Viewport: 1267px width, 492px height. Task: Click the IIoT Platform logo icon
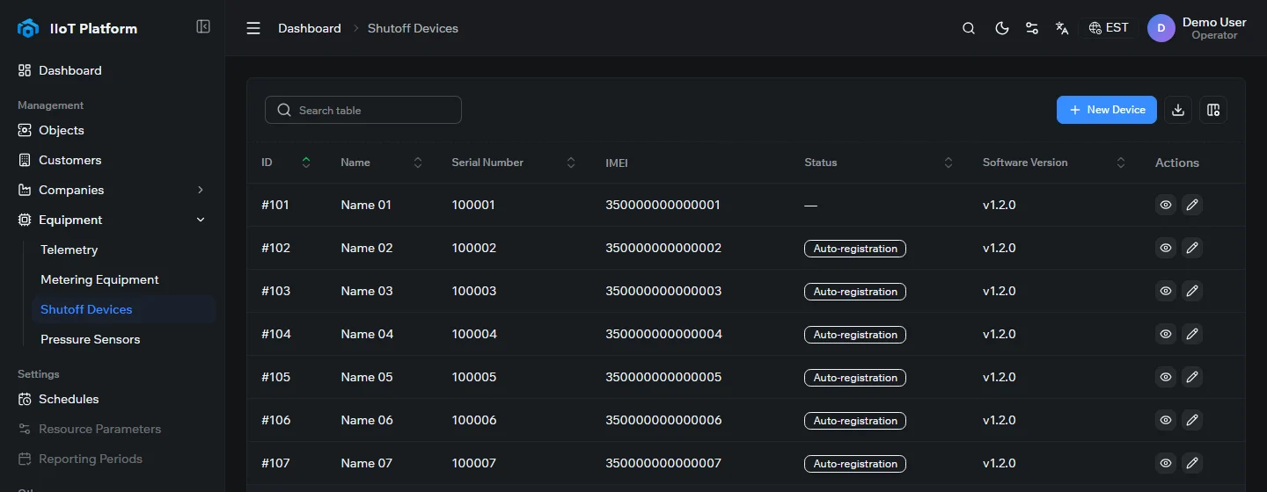(x=28, y=28)
